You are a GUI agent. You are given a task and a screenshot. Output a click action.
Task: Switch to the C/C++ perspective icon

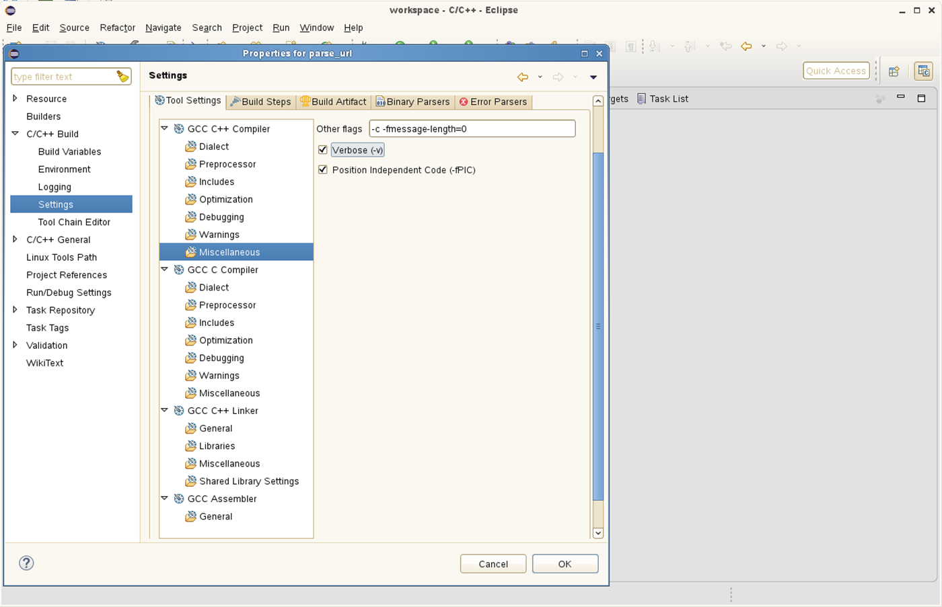pyautogui.click(x=924, y=71)
